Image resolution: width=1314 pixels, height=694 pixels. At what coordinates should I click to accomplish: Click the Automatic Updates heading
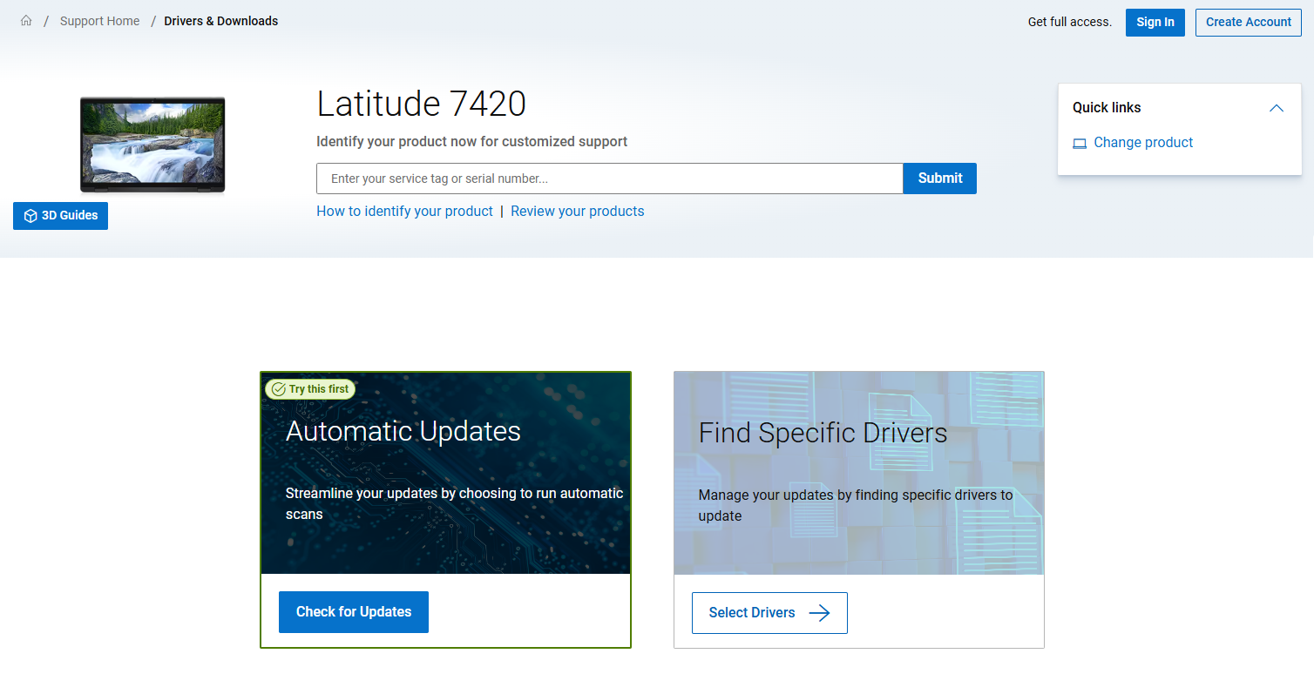point(403,431)
